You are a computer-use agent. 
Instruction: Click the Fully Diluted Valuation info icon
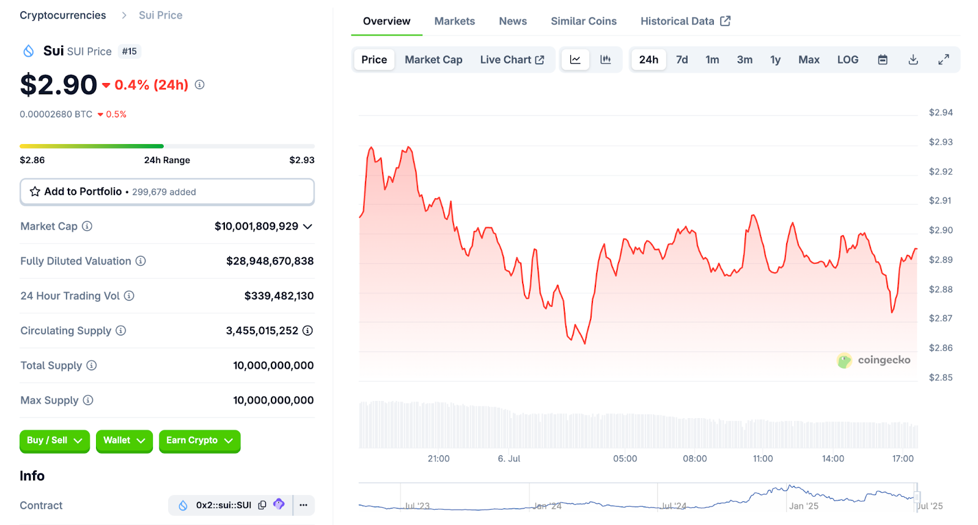point(141,261)
